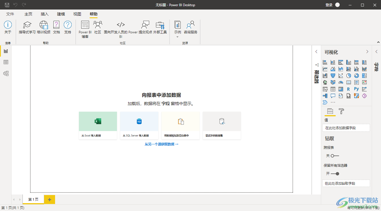Select the funnel chart visual

point(333,76)
